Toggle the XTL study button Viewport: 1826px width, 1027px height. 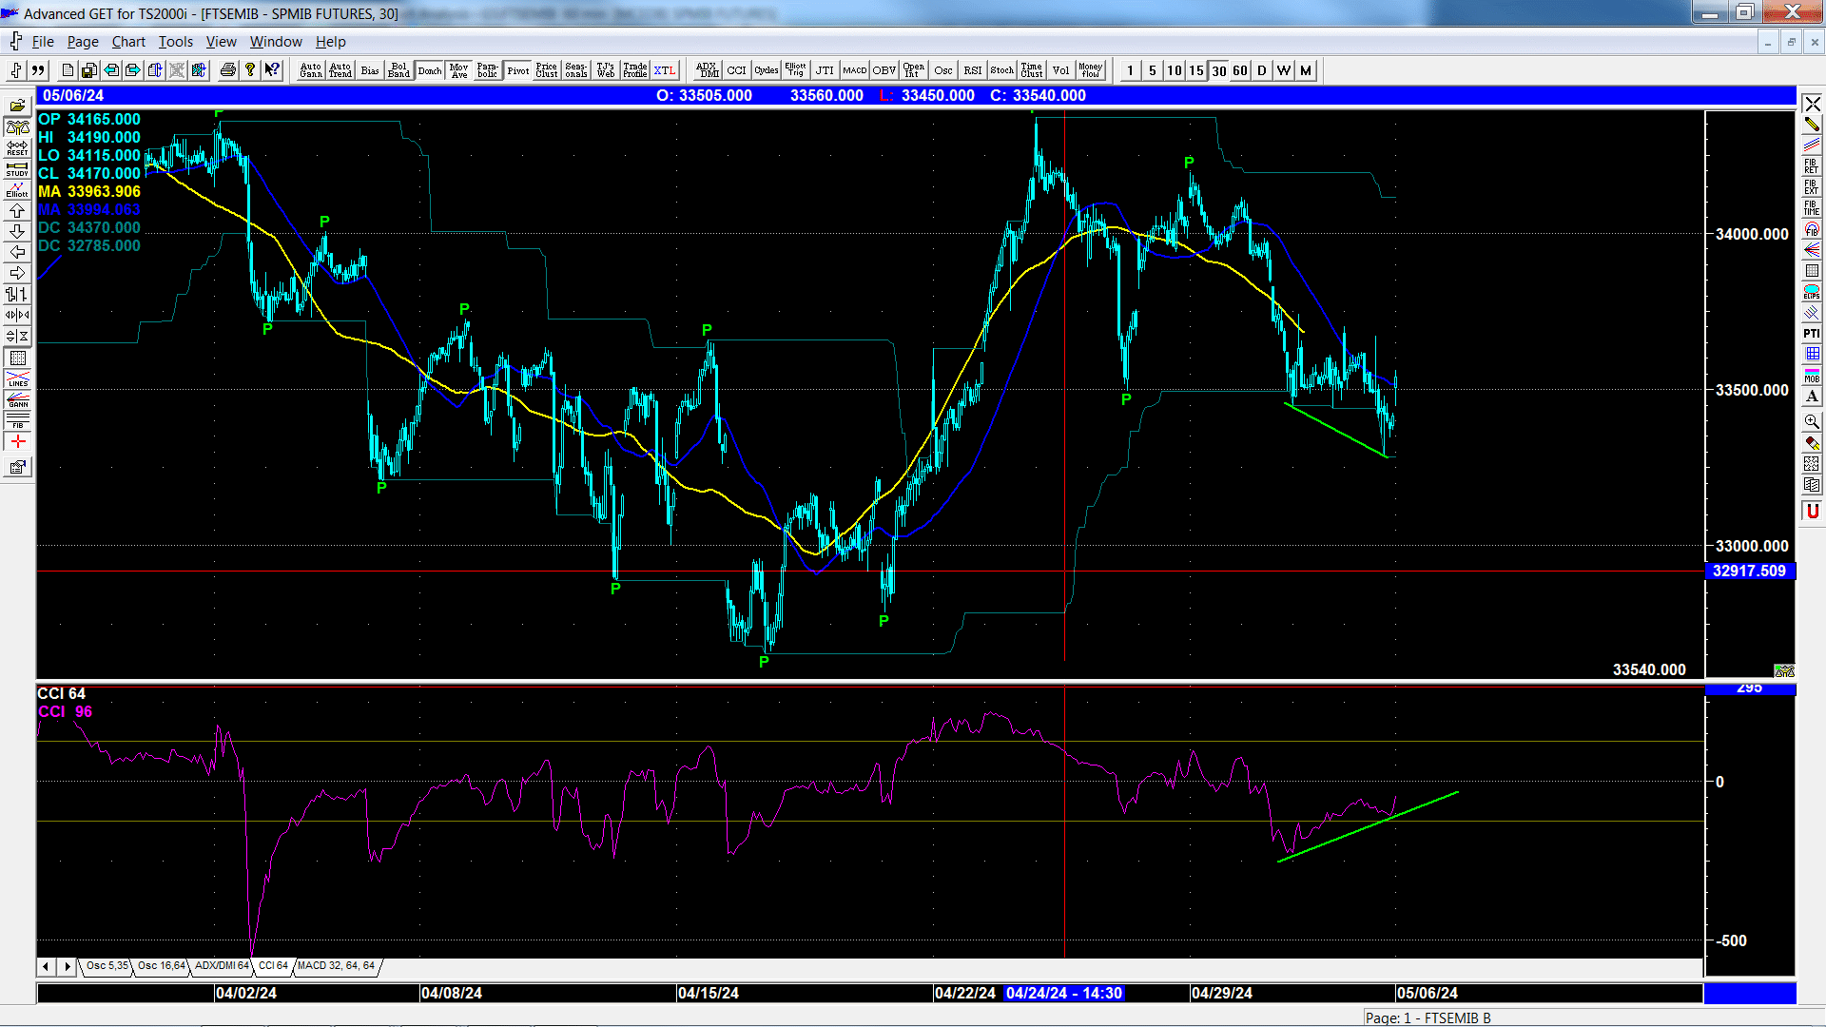tap(665, 70)
